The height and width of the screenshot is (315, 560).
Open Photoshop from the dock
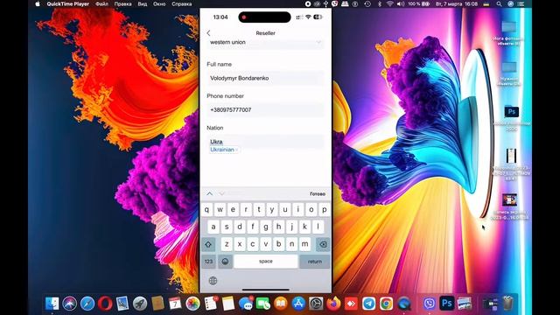click(x=447, y=304)
